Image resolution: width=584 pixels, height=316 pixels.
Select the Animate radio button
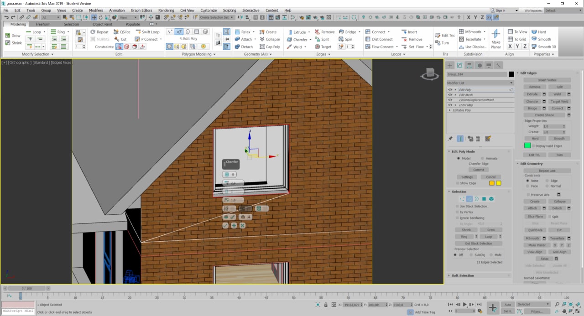click(482, 158)
